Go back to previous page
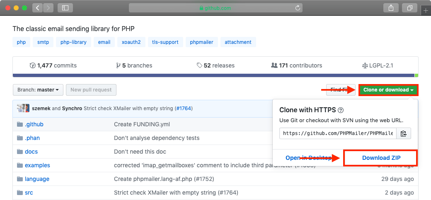Image resolution: width=431 pixels, height=200 pixels. pos(37,8)
